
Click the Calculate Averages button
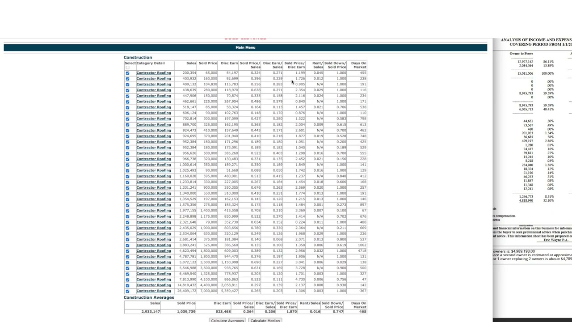[227, 320]
